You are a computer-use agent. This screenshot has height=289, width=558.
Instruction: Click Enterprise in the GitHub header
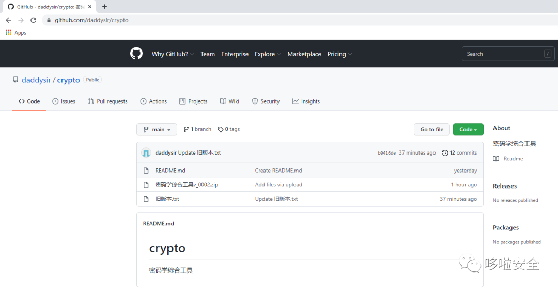click(x=235, y=54)
